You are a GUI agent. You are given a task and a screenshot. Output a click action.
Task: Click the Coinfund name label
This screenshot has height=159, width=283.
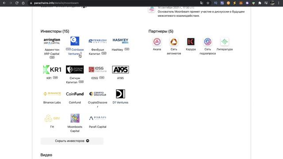pyautogui.click(x=75, y=102)
